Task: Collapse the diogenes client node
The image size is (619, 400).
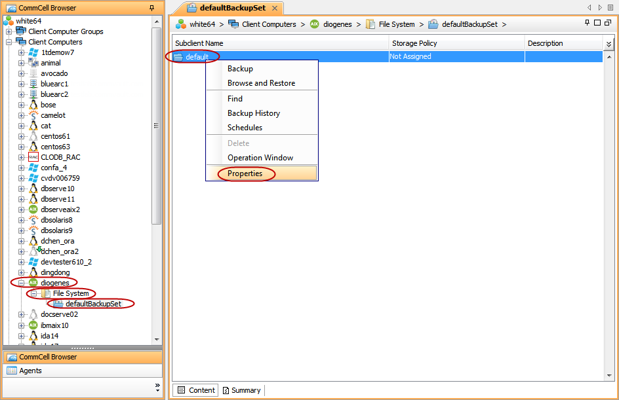Action: pos(22,283)
